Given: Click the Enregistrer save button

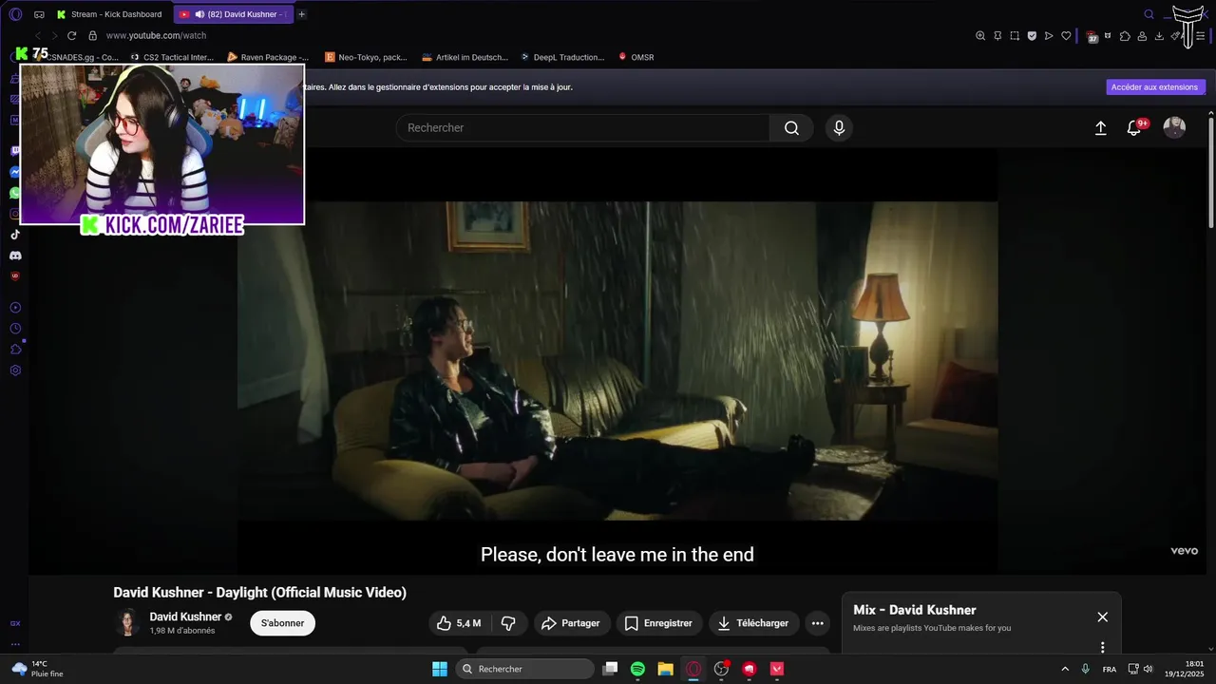Looking at the screenshot, I should [x=659, y=623].
